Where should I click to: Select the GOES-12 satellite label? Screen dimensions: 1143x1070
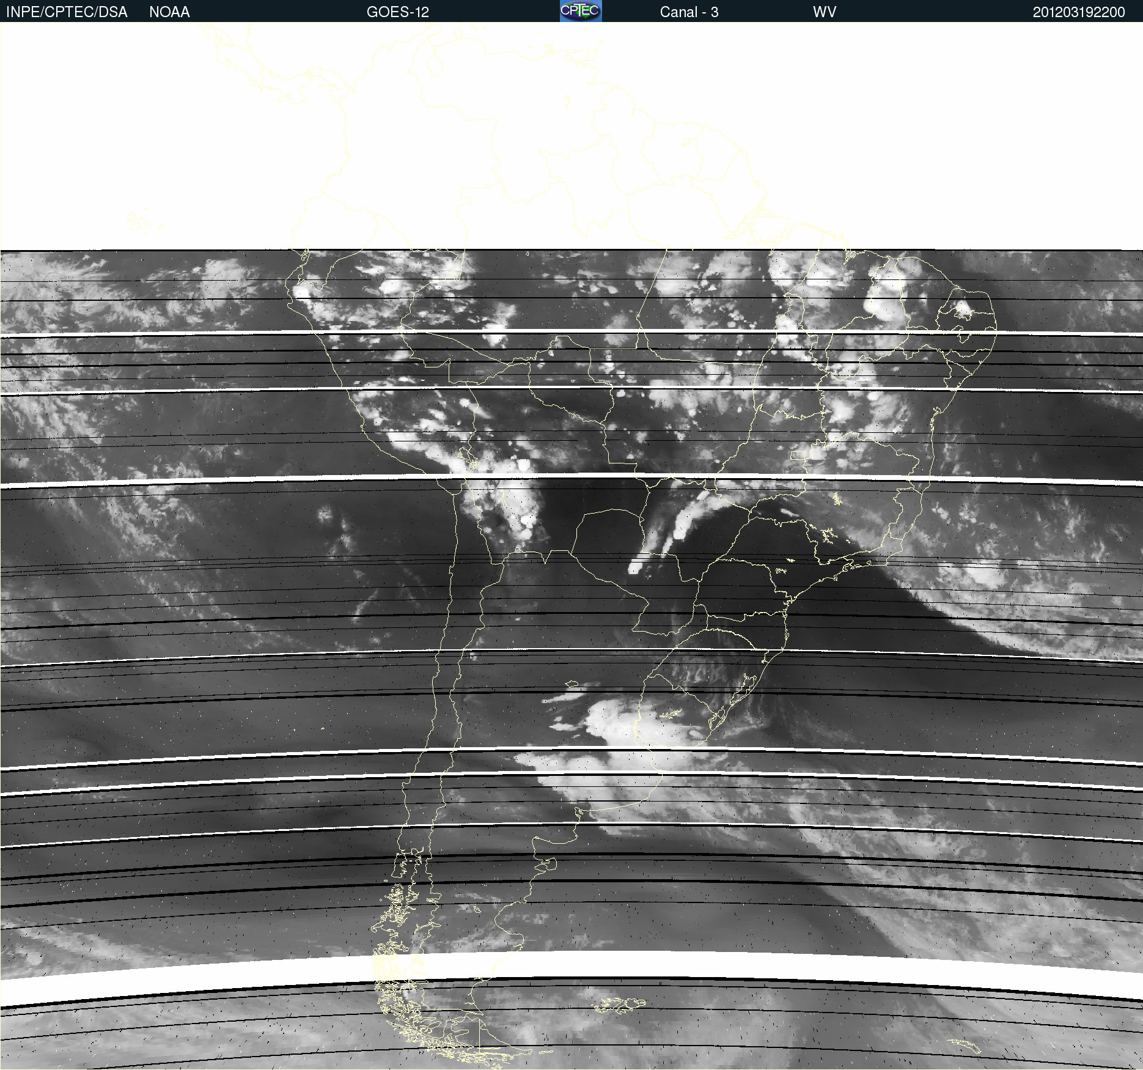(x=397, y=12)
